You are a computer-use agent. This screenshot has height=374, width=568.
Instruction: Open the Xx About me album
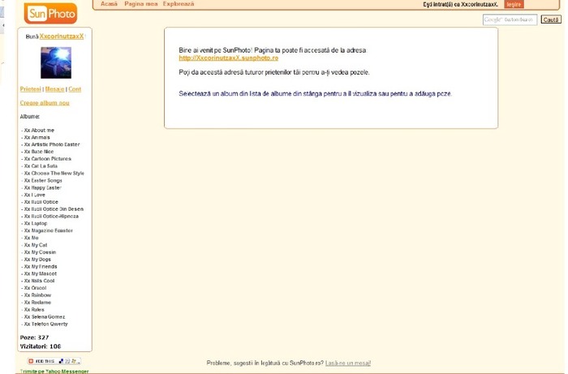[39, 130]
